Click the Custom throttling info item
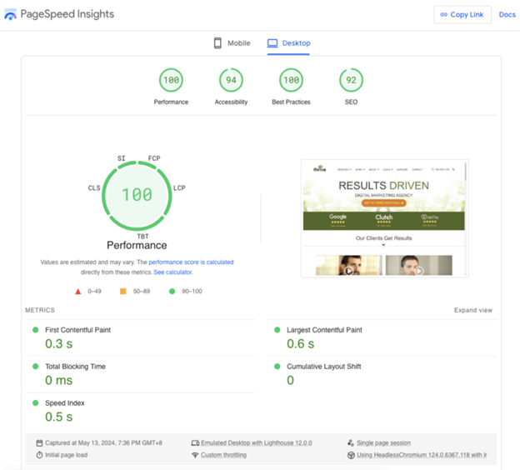Screen dimensions: 520x470 (x=222, y=455)
